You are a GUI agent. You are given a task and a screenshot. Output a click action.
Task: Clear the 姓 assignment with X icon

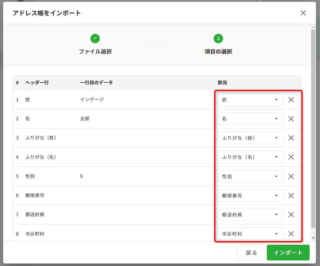click(291, 100)
